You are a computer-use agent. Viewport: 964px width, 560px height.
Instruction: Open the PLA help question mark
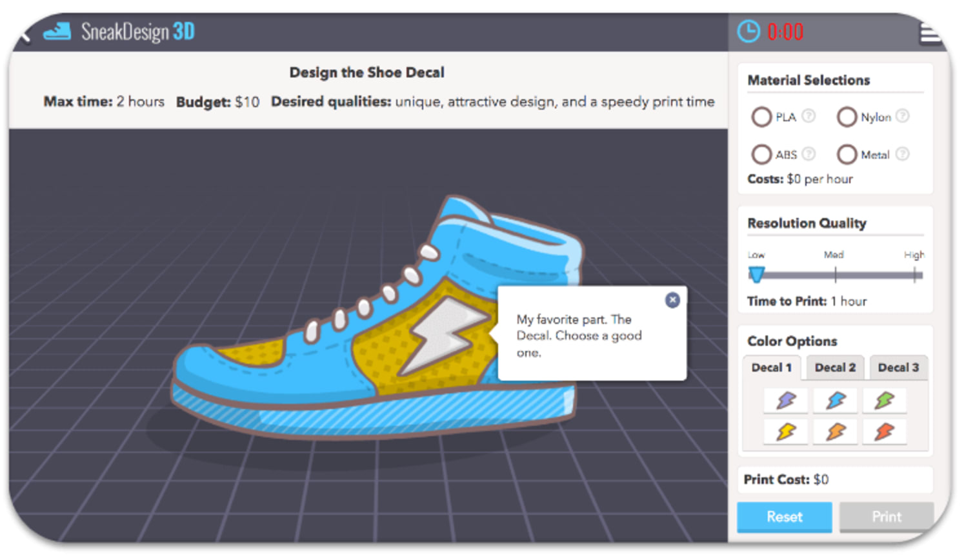(808, 116)
